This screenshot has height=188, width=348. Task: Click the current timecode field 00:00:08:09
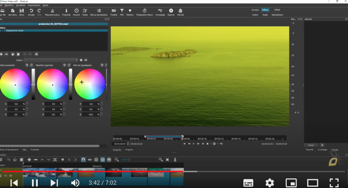120,144
